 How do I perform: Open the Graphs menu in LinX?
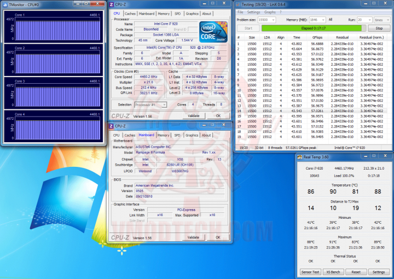tap(270, 12)
